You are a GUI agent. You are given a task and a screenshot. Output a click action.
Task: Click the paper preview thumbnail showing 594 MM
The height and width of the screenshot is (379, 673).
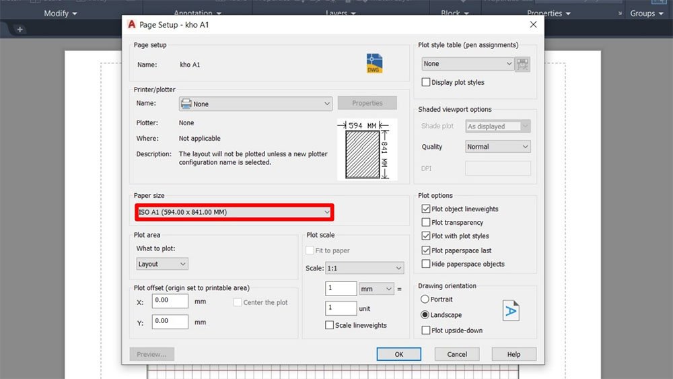[367, 149]
